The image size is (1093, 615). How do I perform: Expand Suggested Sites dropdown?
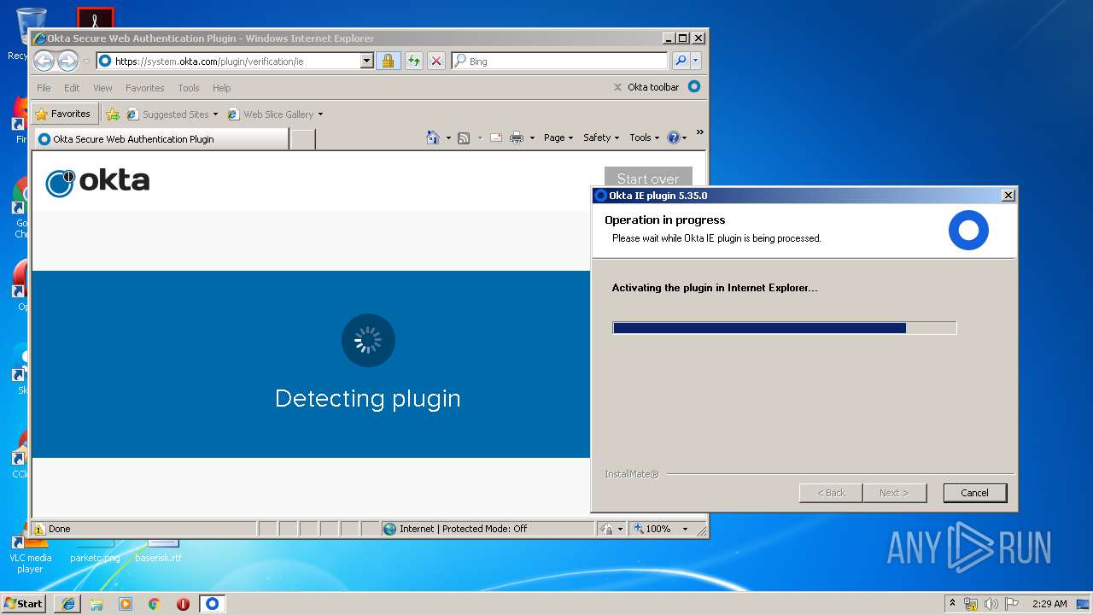(215, 114)
